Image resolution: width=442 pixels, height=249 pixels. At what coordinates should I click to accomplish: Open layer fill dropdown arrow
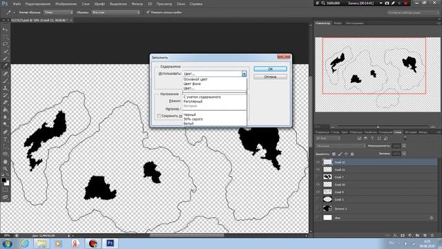(x=404, y=154)
